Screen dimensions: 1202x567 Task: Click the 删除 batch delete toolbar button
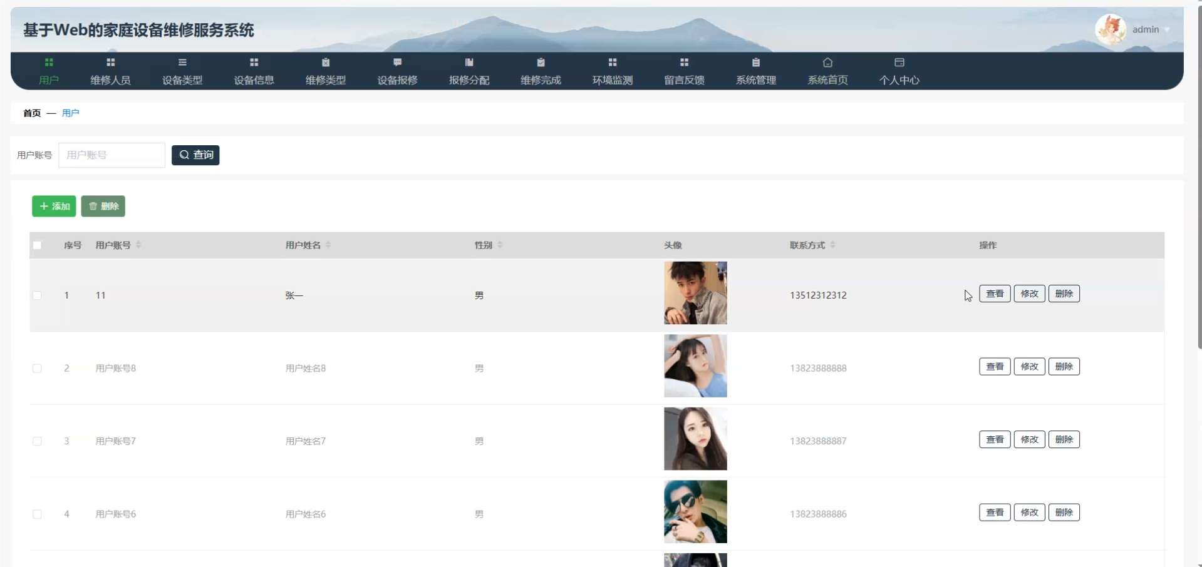coord(103,207)
